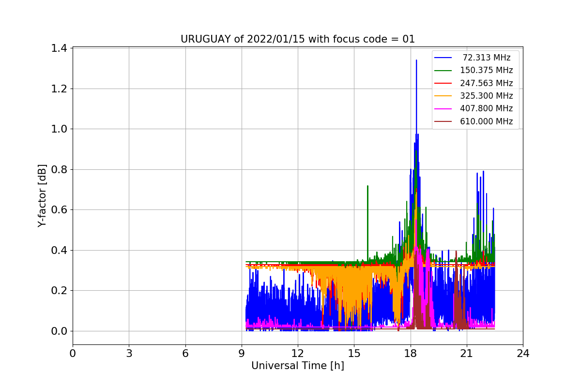This screenshot has height=387, width=581.
Task: Click the y-axis tick label '0.8'
Action: click(x=60, y=169)
